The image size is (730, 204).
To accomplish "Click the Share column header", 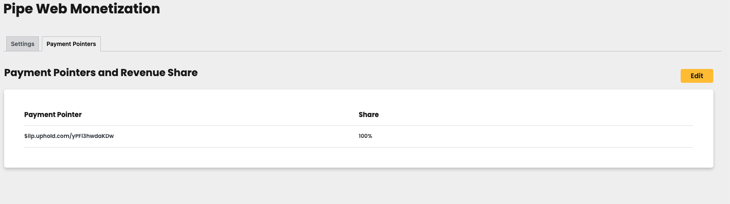I will tap(368, 115).
